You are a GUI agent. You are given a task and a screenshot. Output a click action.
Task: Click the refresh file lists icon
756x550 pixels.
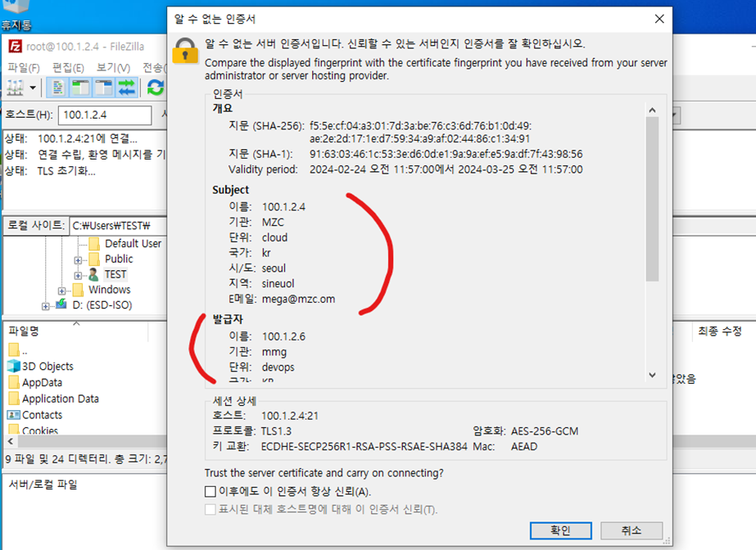pyautogui.click(x=156, y=88)
